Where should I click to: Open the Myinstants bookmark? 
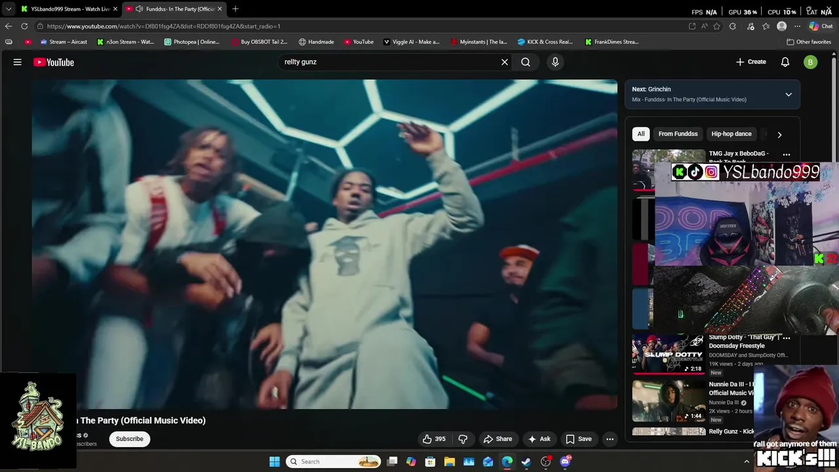click(478, 42)
